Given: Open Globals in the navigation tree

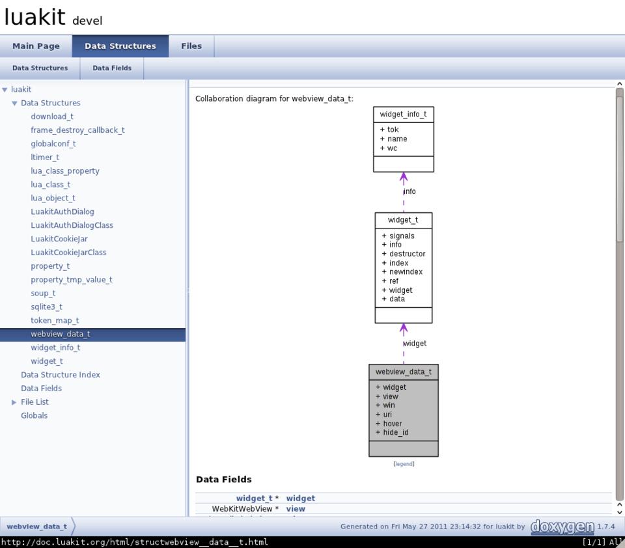Looking at the screenshot, I should click(x=34, y=416).
